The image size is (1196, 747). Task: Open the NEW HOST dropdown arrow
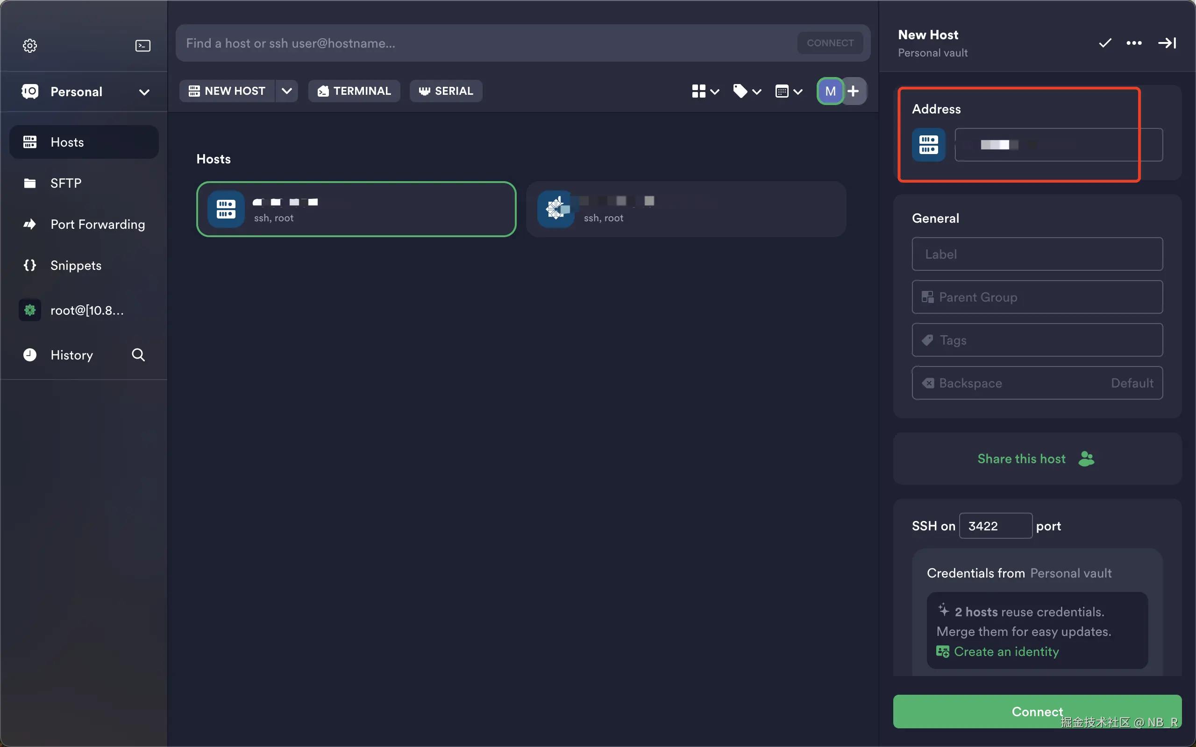click(x=287, y=91)
